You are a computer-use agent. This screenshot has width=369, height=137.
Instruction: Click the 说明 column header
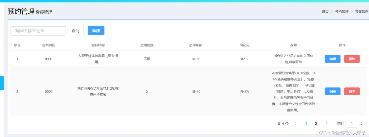(x=293, y=45)
